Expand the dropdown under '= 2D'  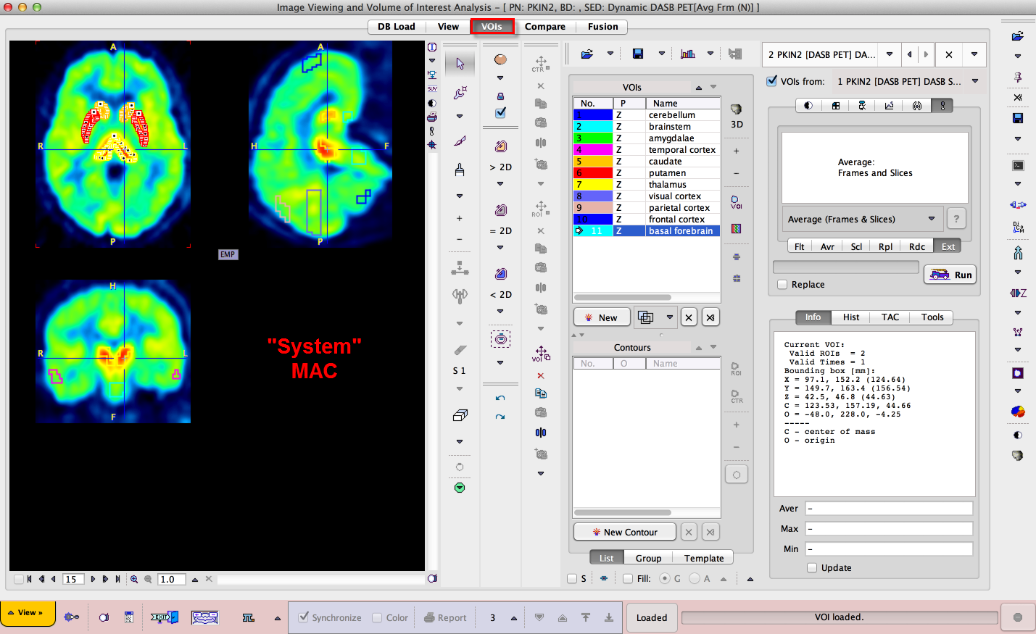tap(500, 248)
